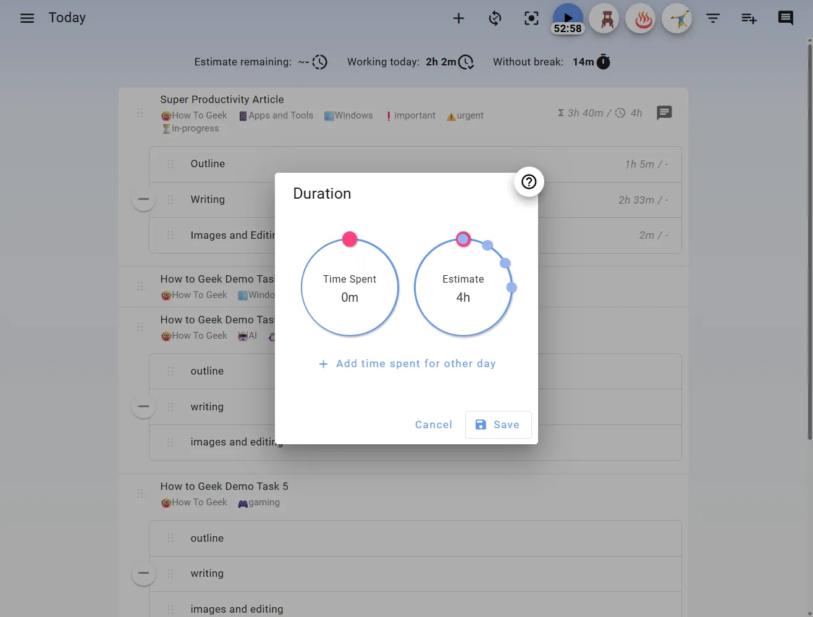
Task: Cancel the Duration dialog
Action: click(434, 424)
